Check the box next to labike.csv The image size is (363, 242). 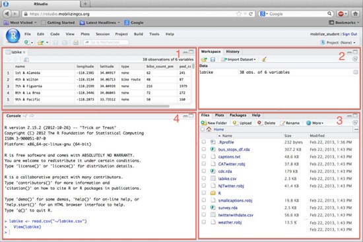click(203, 179)
